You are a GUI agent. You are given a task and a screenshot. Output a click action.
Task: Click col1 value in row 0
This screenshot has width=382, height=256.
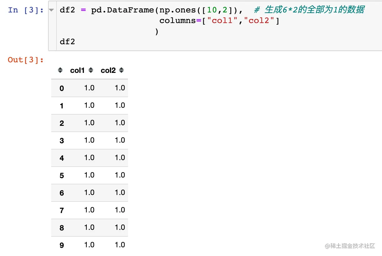click(89, 88)
